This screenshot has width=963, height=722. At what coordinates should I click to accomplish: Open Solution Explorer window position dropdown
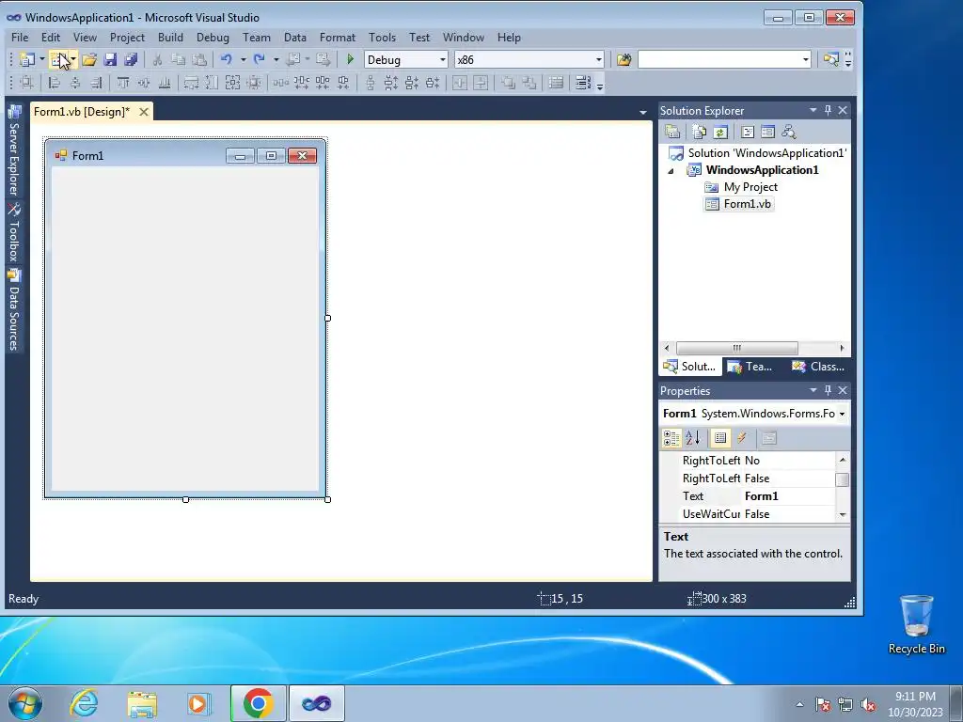[x=813, y=110]
